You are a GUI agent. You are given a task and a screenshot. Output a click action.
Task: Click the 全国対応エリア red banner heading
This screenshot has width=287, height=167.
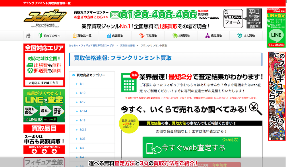[44, 48]
